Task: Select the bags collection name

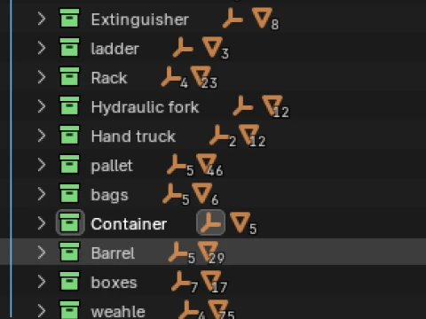Action: tap(110, 196)
